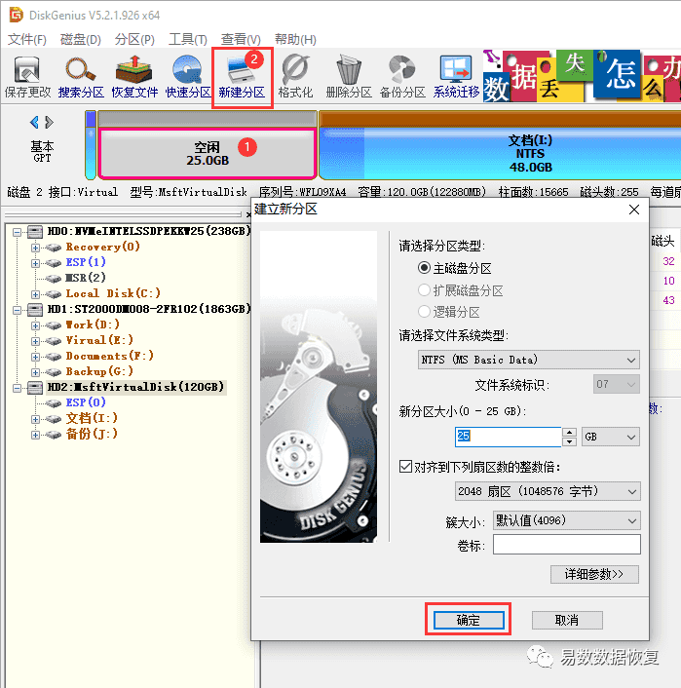Select the HD0 NVMe disk icon

pyautogui.click(x=35, y=231)
